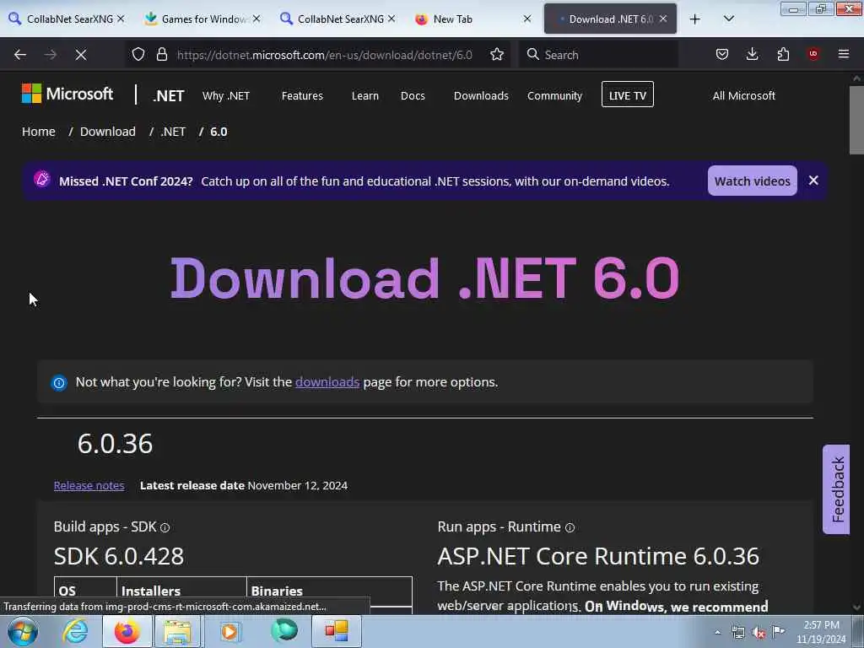Switch to the first CollabNet SearXNG tab
This screenshot has height=648, width=864.
click(66, 19)
